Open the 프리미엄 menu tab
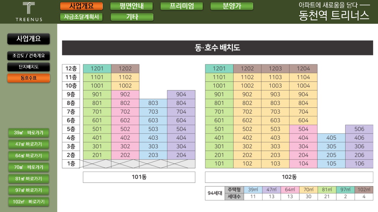Image resolution: width=378 pixels, height=212 pixels. coord(182,6)
